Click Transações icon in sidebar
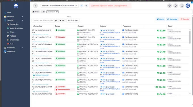Image resolution: width=193 pixels, height=107 pixels. [8, 24]
